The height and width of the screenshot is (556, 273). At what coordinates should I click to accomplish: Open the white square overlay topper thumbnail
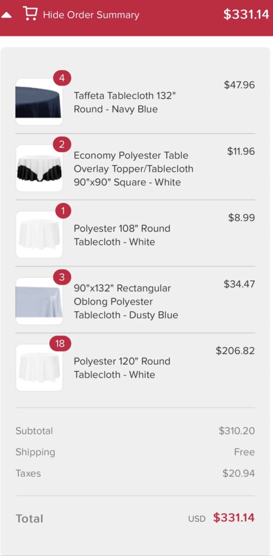[39, 168]
